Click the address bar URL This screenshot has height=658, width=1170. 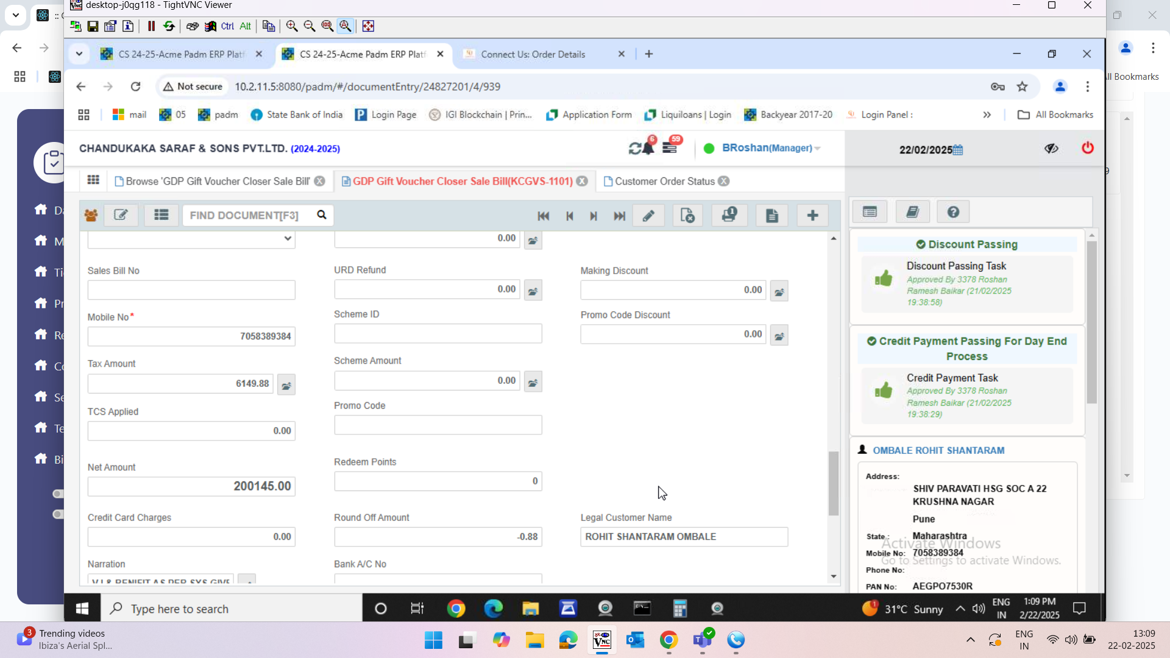[x=367, y=87]
